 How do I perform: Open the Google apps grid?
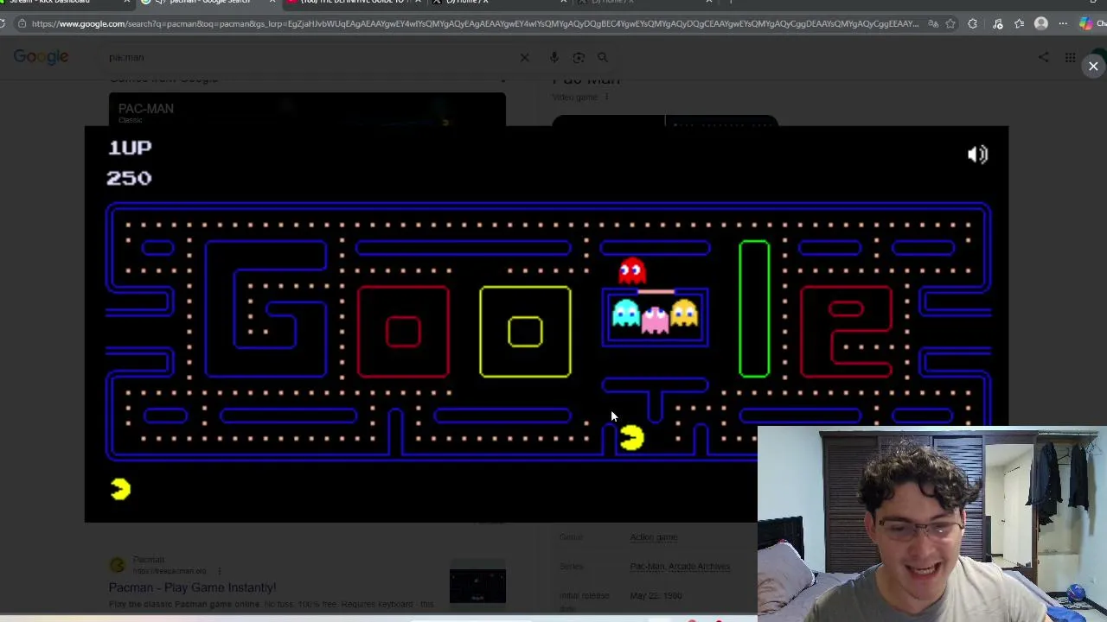(x=1070, y=58)
